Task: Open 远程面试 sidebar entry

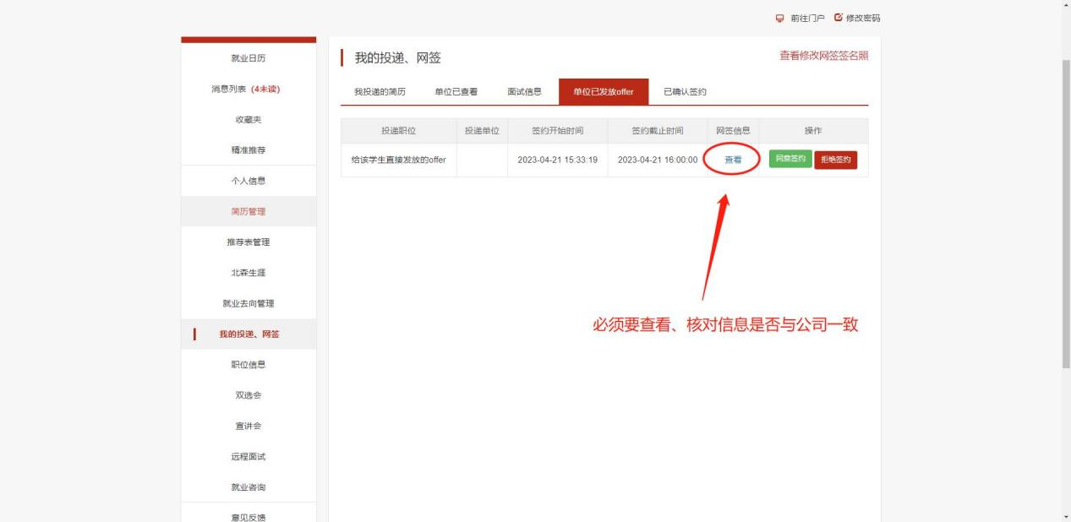Action: [249, 457]
